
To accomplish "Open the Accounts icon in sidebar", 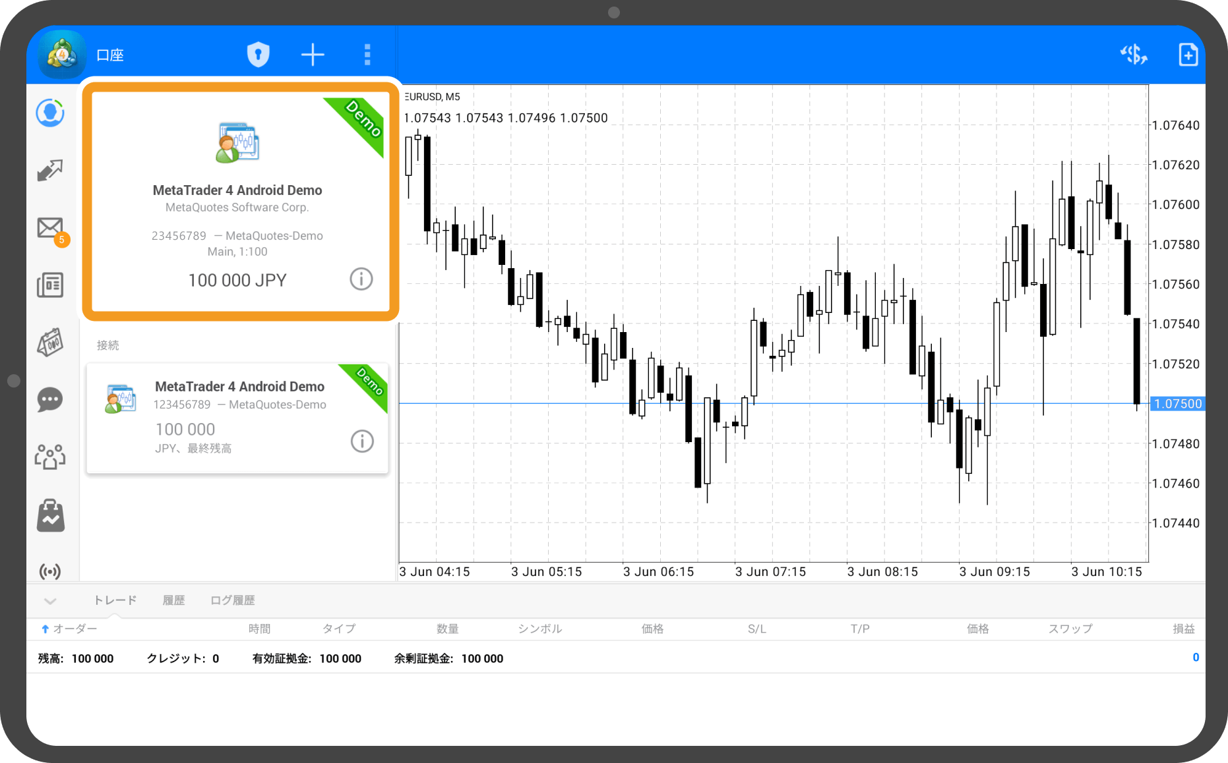I will pos(50,113).
